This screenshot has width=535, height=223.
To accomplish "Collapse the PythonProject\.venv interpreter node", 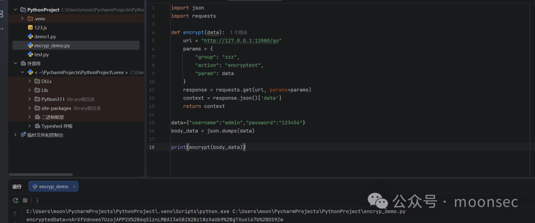I will [x=22, y=73].
